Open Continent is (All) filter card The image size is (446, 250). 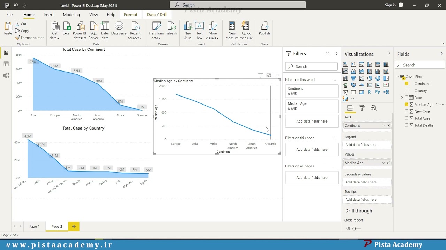pos(312,91)
